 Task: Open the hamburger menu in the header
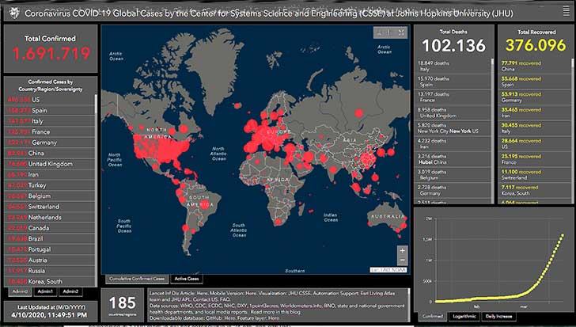pos(566,11)
